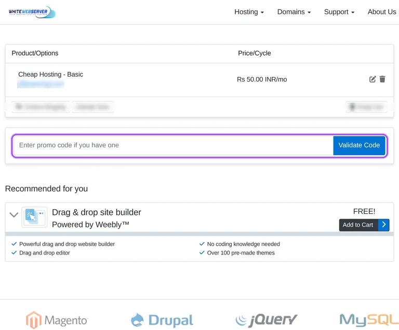Click the Product/Options column header

pyautogui.click(x=35, y=53)
